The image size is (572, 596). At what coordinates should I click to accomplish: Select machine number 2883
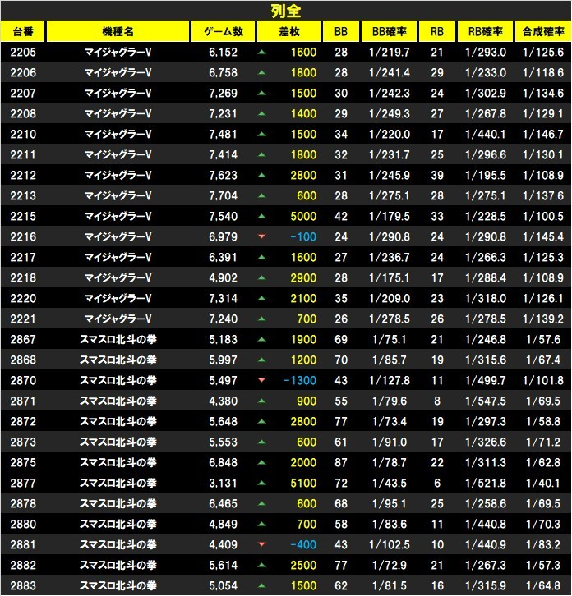(x=23, y=585)
